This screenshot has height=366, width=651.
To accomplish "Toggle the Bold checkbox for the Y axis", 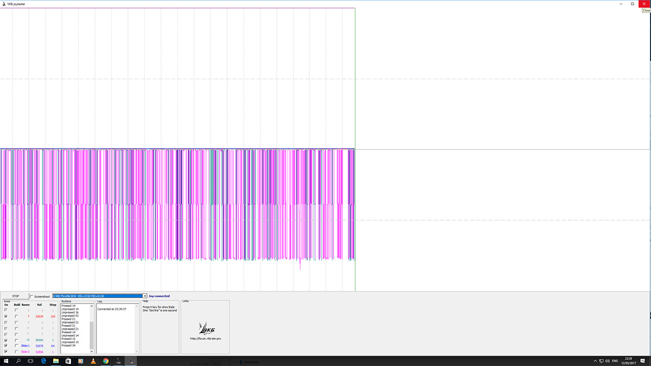I will coord(16,316).
